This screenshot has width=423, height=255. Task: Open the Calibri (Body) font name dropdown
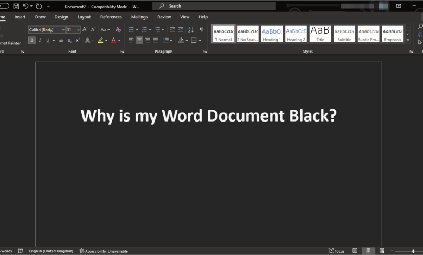pyautogui.click(x=62, y=30)
